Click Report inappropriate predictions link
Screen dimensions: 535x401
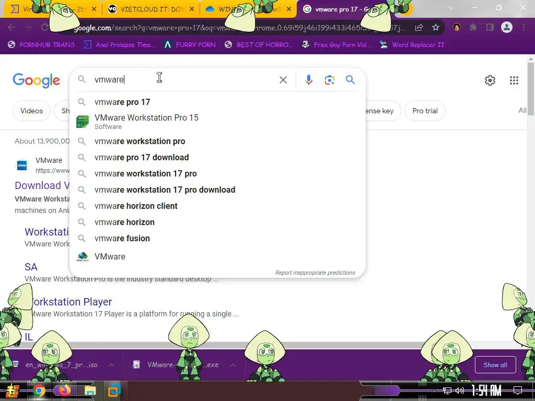point(315,273)
